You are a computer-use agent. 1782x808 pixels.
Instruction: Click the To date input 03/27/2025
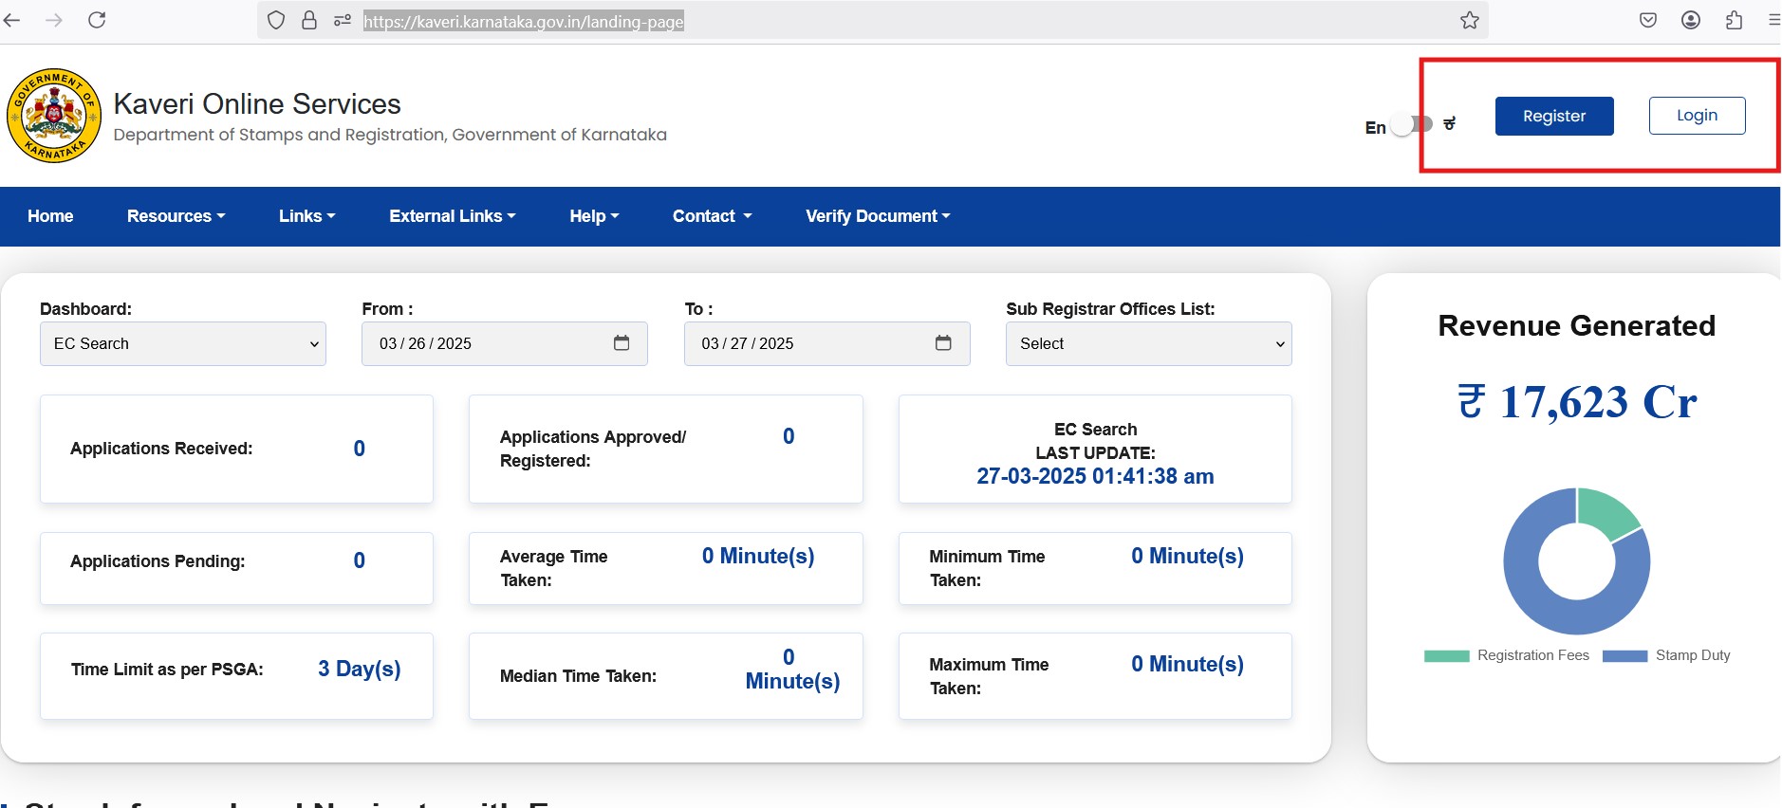826,343
